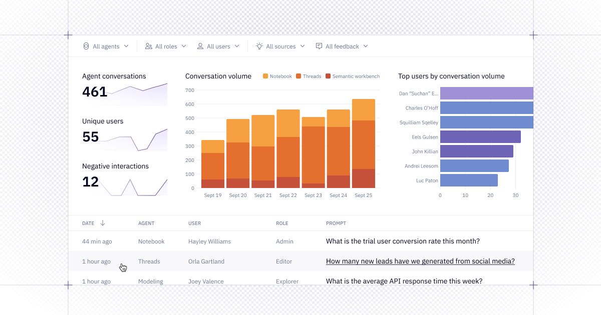
Task: Click the sort arrow next to DATE
Action: pos(103,223)
